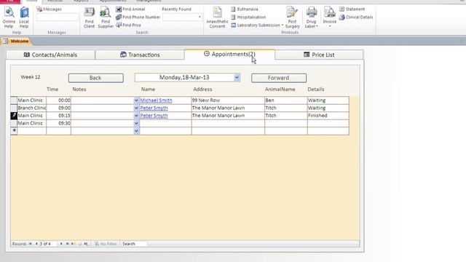Select Find Price tool
Viewport: 466px width, 262px height.
click(128, 25)
